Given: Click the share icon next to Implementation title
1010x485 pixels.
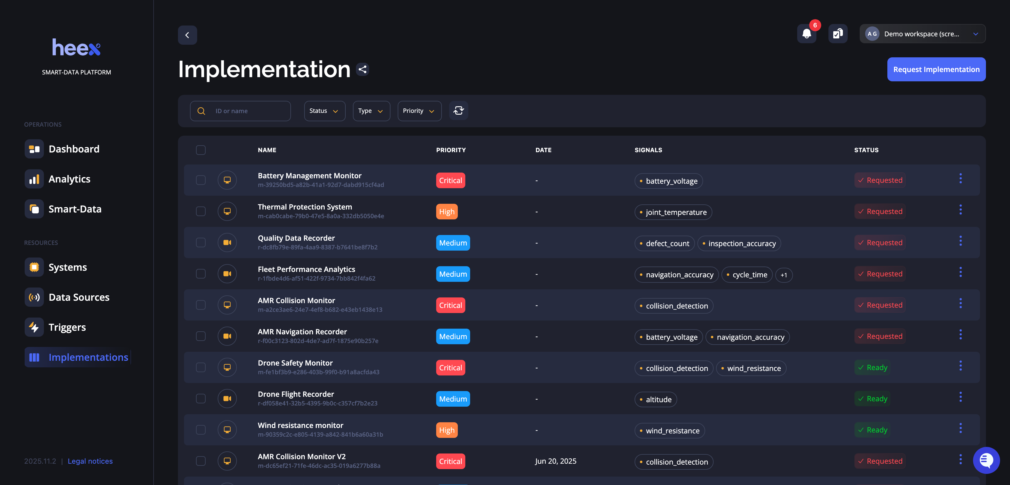Looking at the screenshot, I should (362, 69).
